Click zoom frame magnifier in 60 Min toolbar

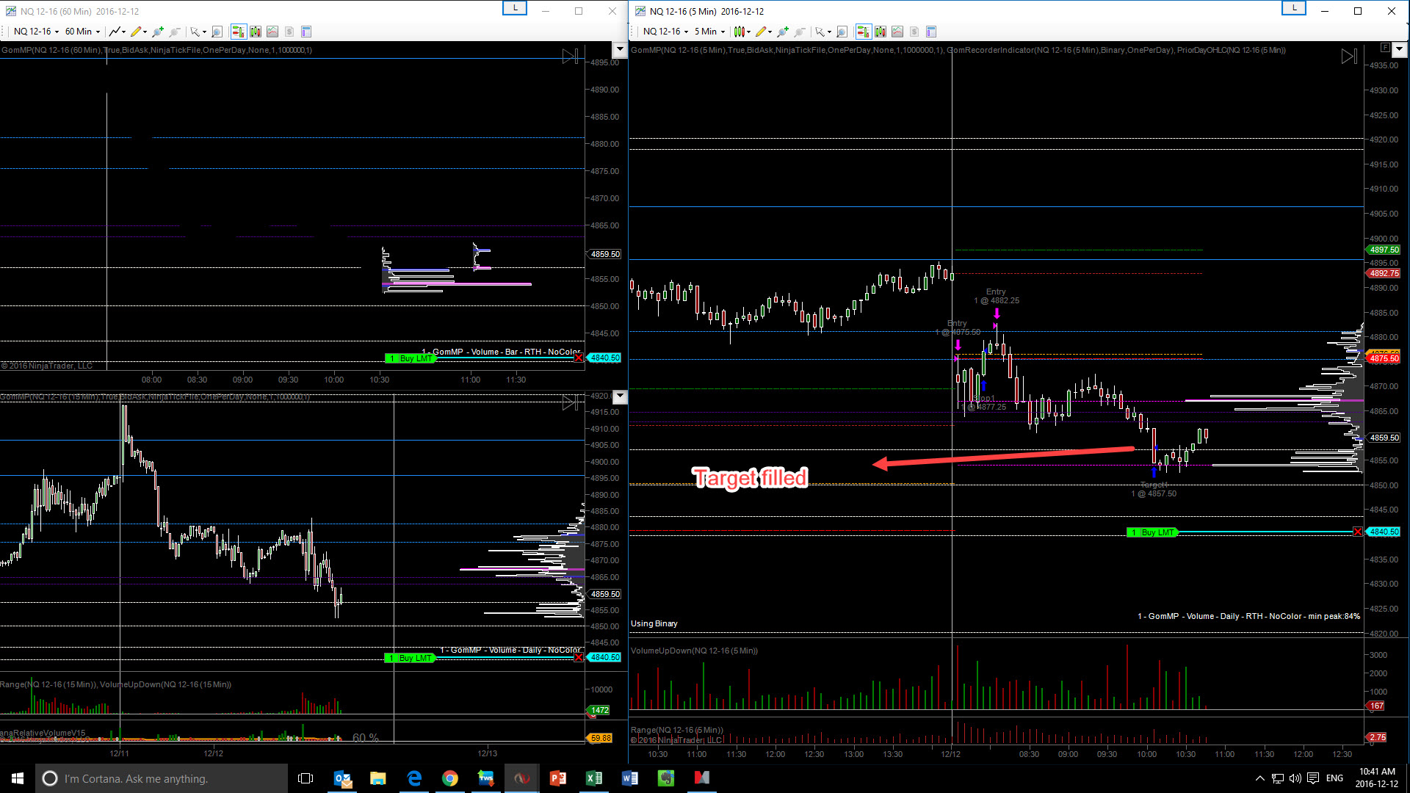click(x=217, y=32)
